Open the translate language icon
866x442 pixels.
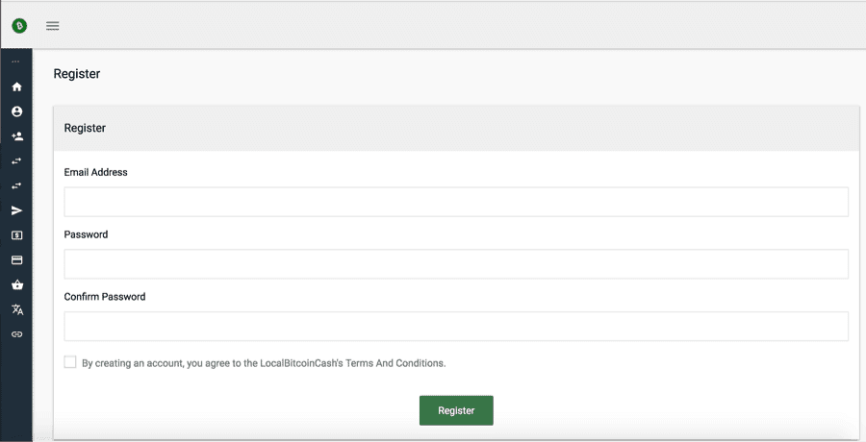(16, 309)
